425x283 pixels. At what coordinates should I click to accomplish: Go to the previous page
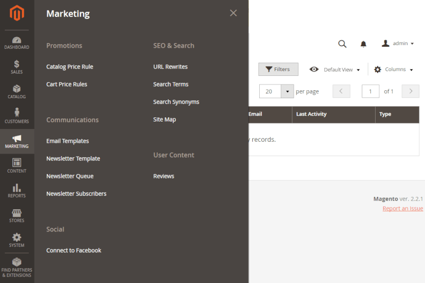(x=341, y=91)
